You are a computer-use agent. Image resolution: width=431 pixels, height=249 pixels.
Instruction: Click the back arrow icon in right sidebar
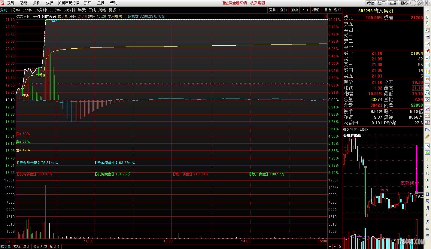(x=427, y=10)
